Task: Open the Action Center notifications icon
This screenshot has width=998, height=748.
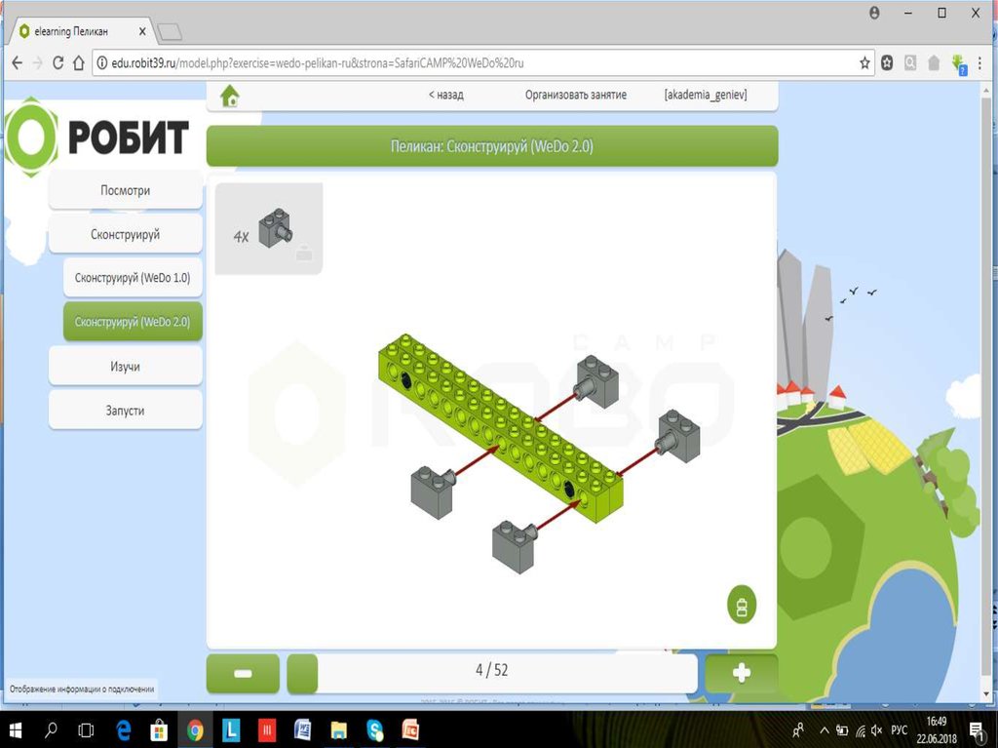Action: (x=977, y=730)
